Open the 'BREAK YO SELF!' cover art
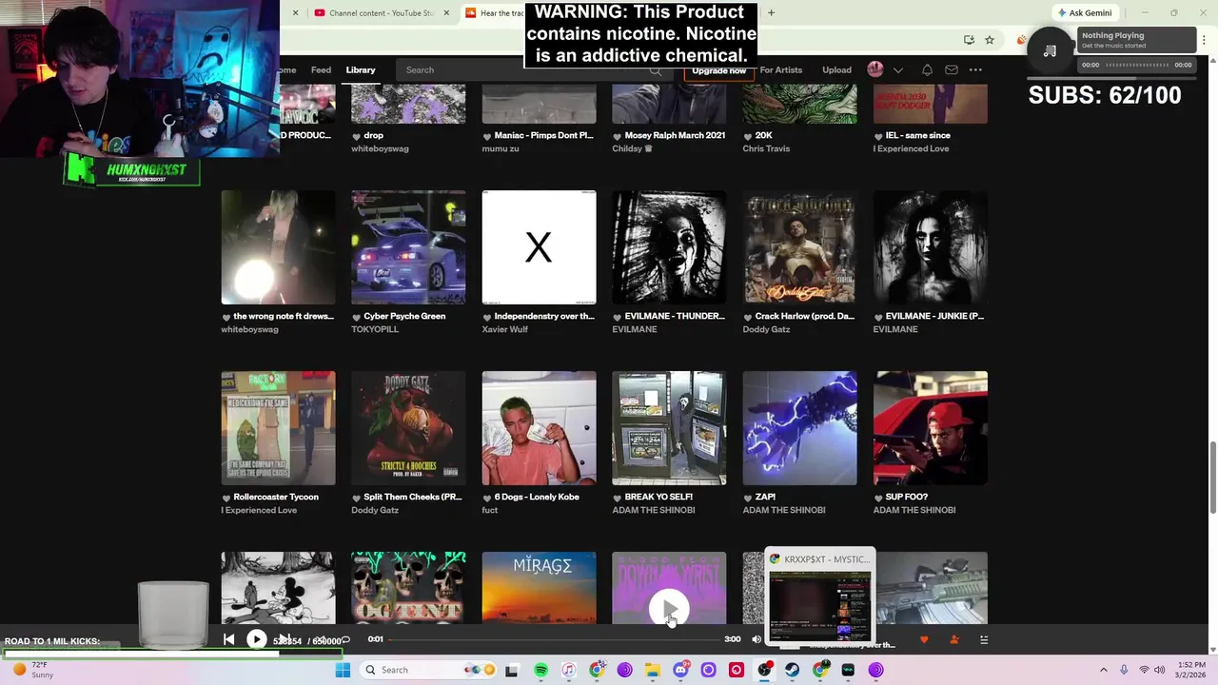The height and width of the screenshot is (685, 1218). pos(669,428)
